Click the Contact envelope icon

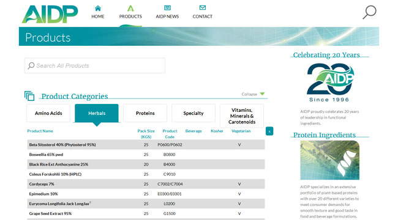click(203, 7)
